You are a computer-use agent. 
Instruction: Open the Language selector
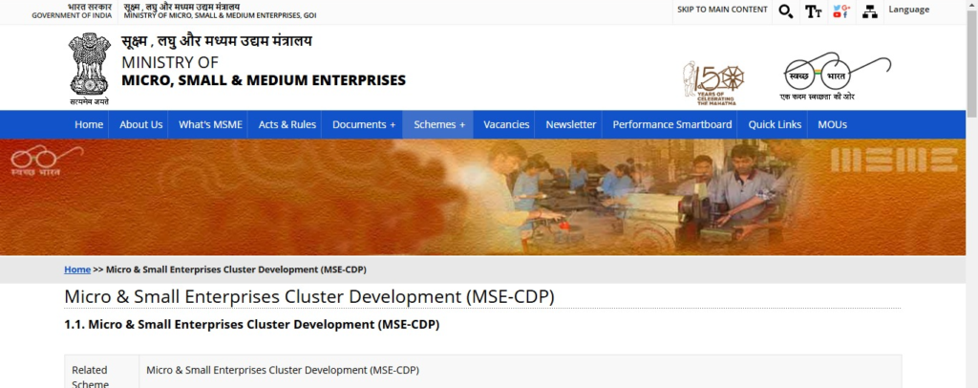(908, 10)
